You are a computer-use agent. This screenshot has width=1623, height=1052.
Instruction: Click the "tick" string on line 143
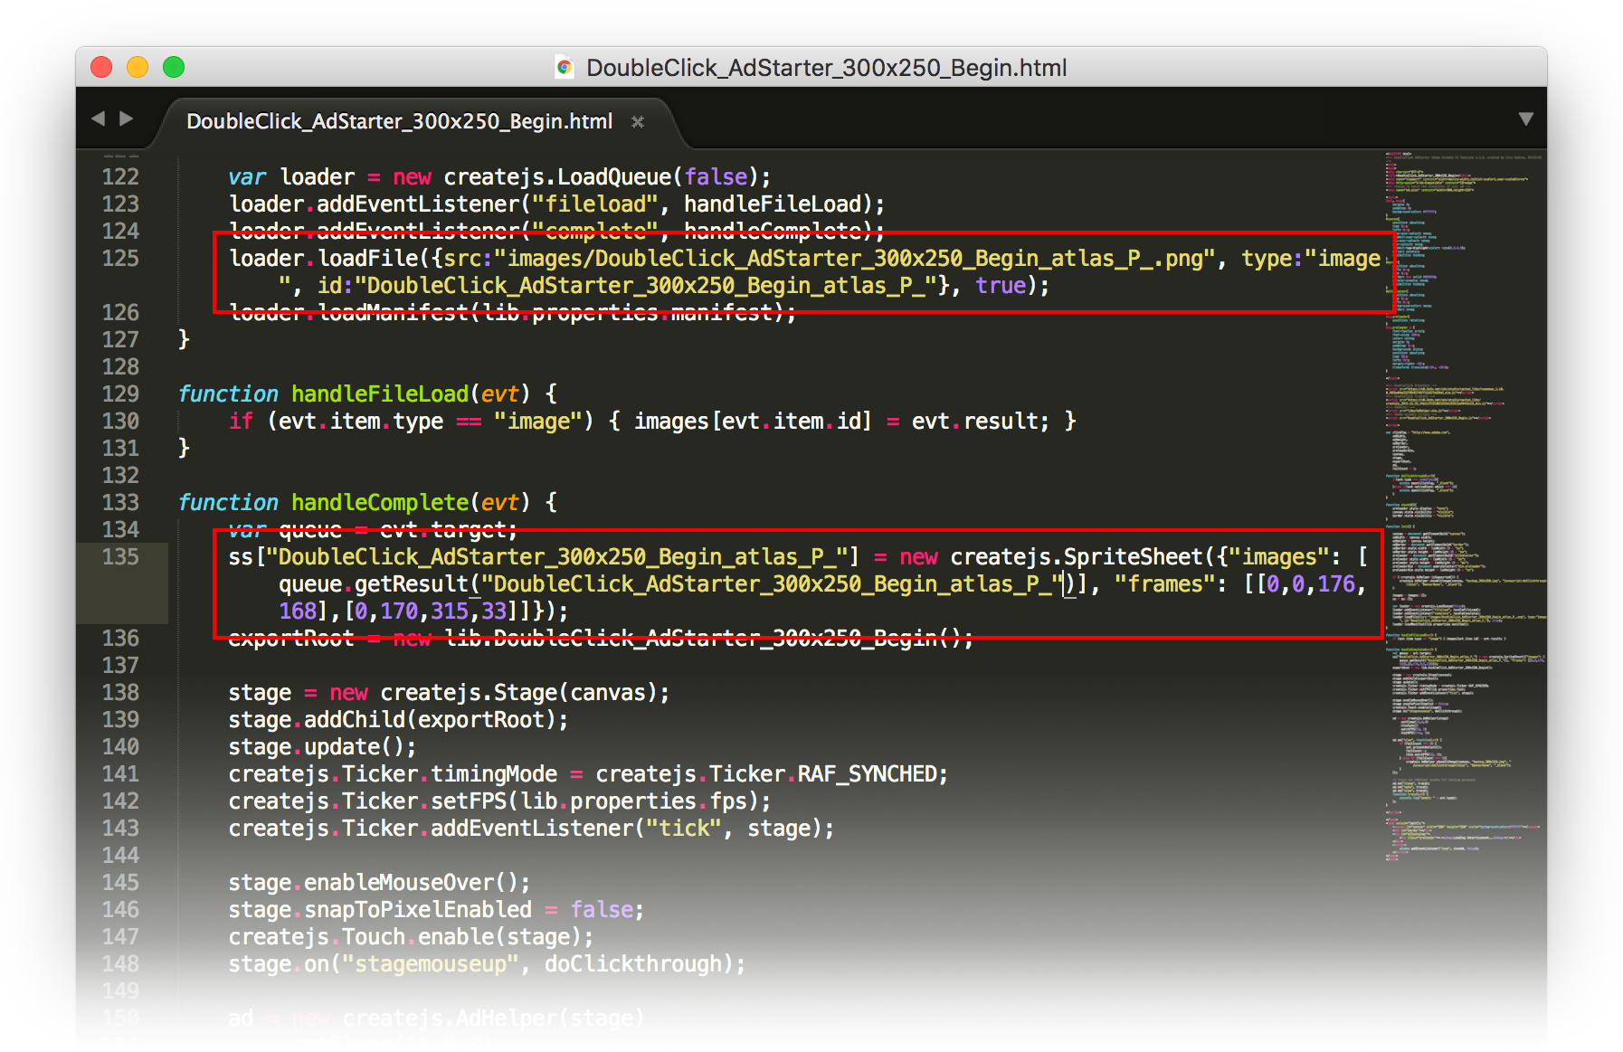click(683, 829)
